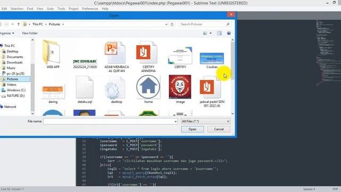The height and width of the screenshot is (192, 341).
Task: Open dialog help icon
Action: 229,33
